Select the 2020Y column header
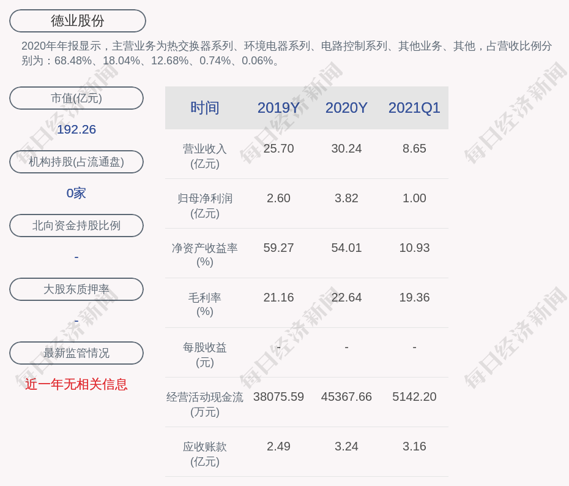The image size is (569, 486). (346, 108)
